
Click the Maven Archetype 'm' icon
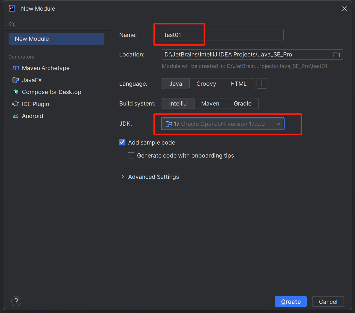tap(15, 68)
